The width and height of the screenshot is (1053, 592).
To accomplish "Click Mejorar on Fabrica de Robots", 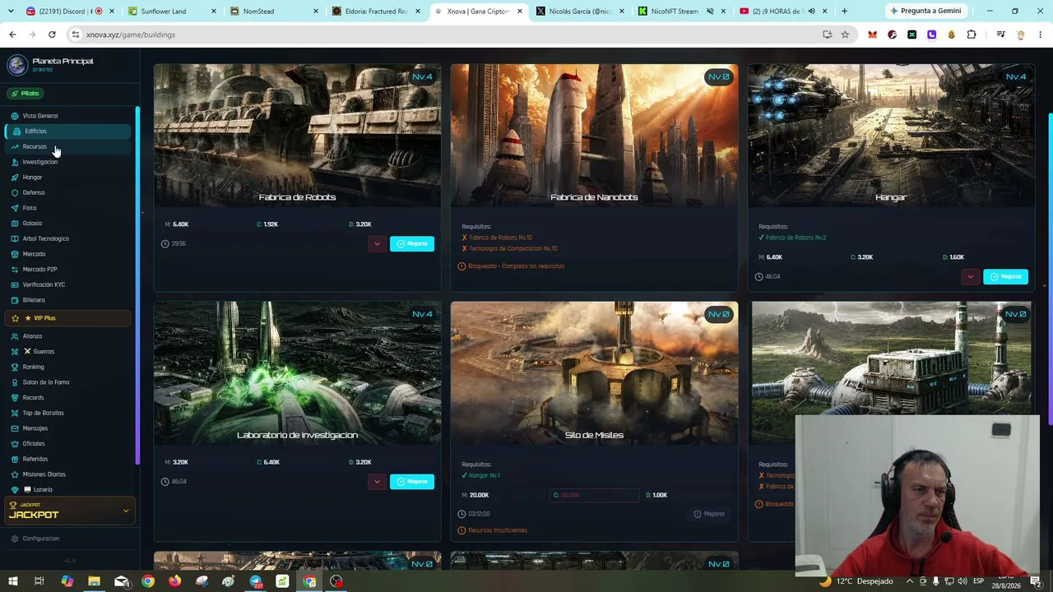I will 412,243.
